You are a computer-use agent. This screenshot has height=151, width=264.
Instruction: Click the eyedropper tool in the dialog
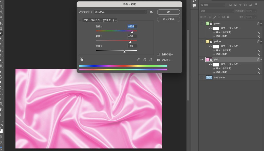138,59
